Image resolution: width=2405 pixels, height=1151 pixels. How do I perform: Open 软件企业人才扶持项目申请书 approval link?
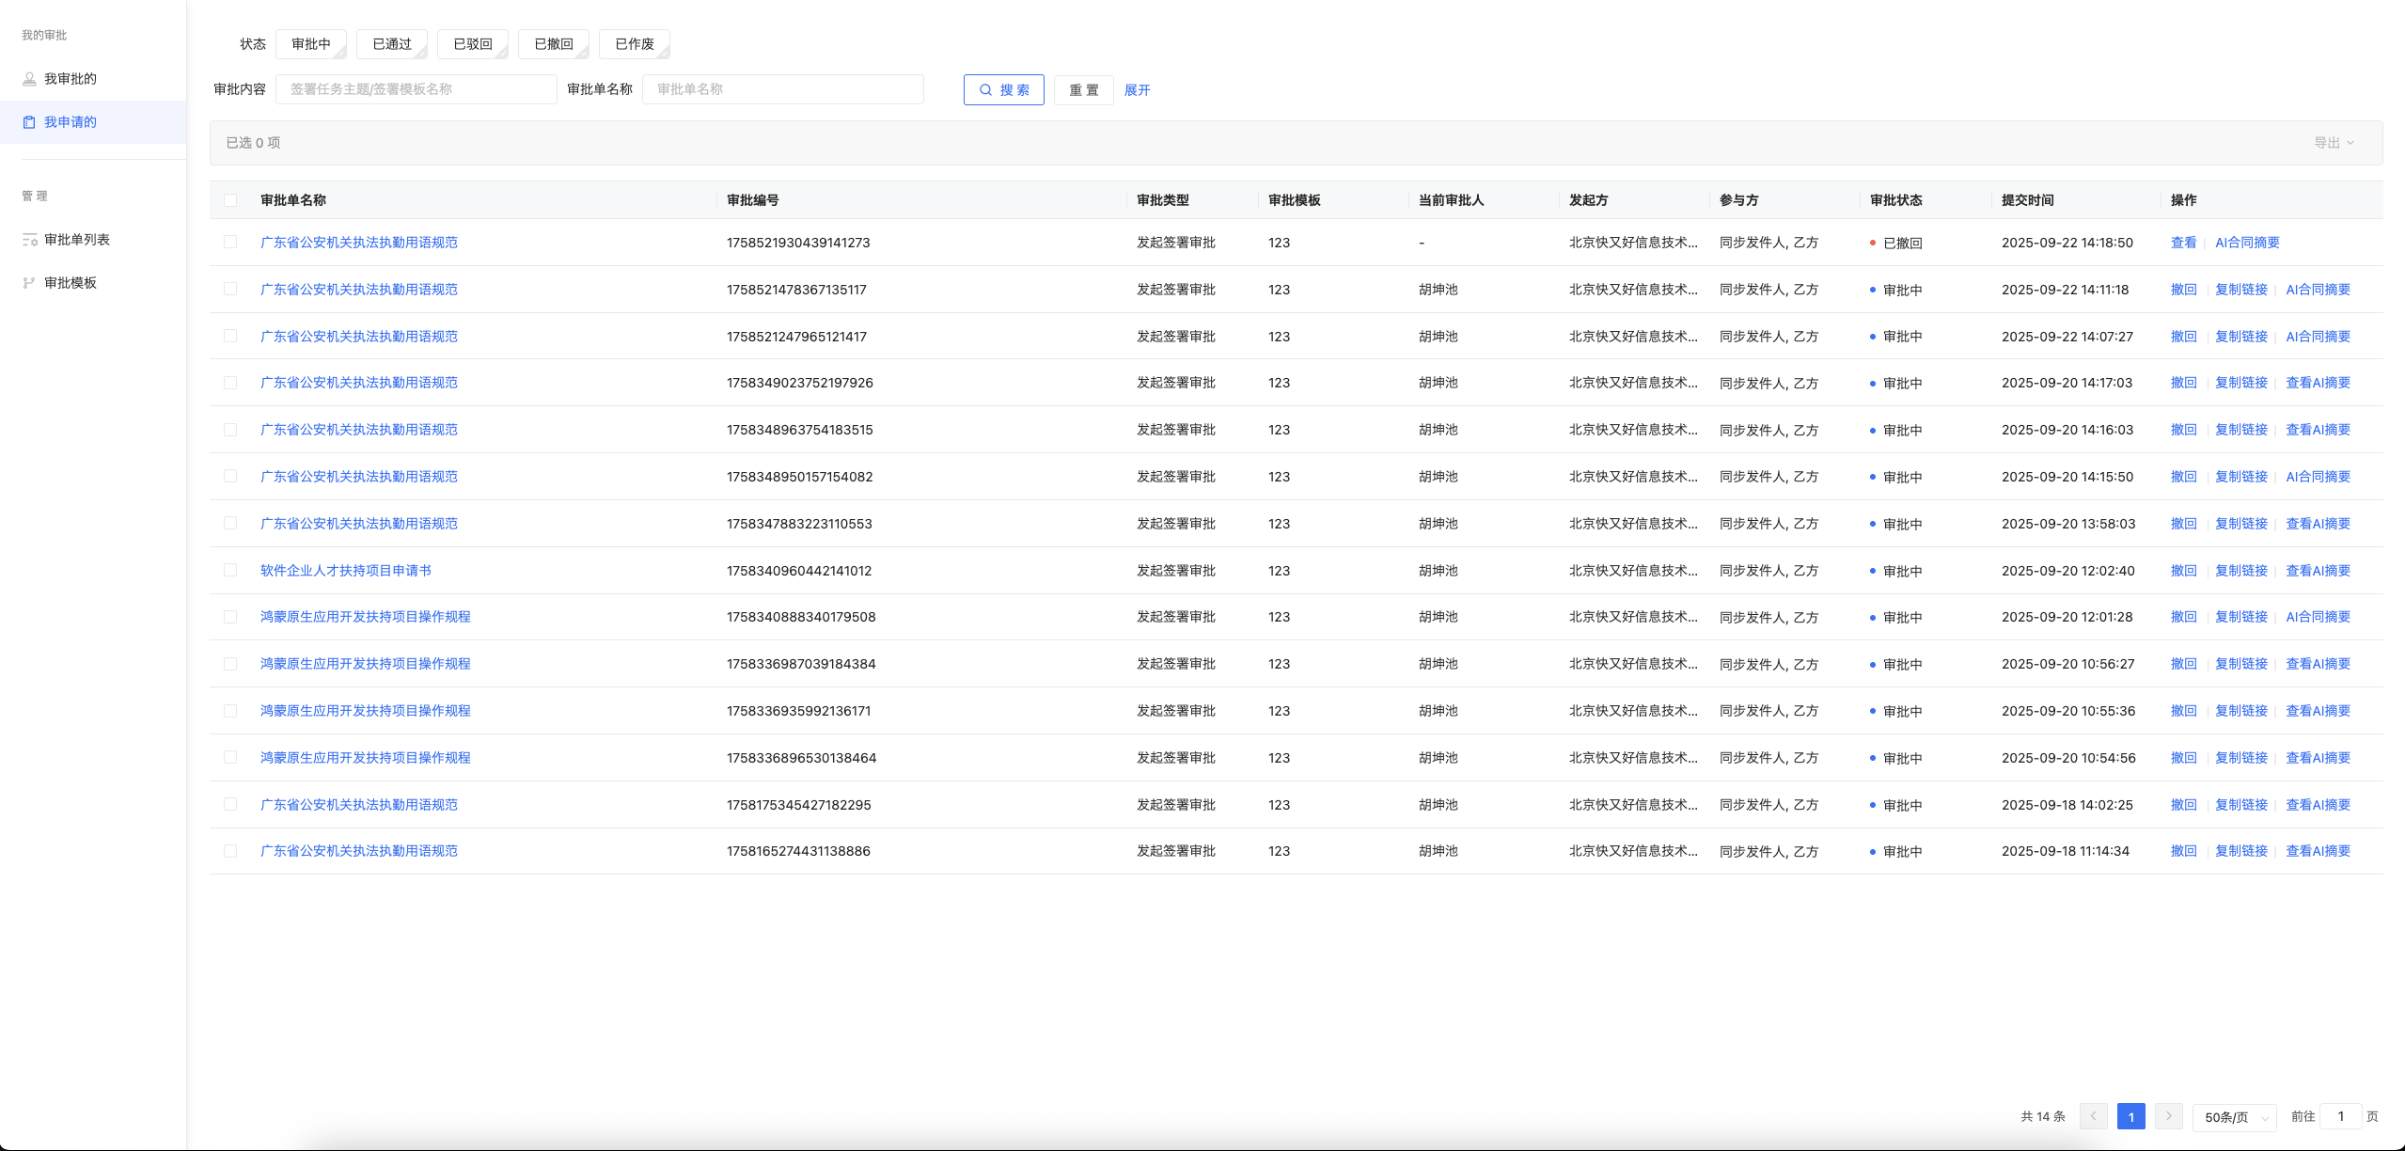(345, 571)
